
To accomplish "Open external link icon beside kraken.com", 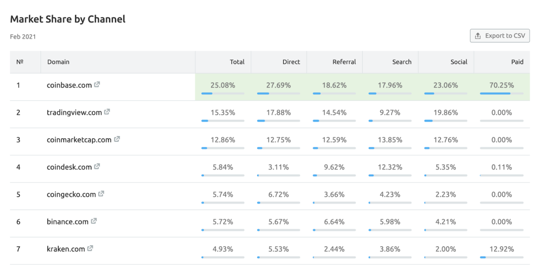I will click(x=90, y=249).
